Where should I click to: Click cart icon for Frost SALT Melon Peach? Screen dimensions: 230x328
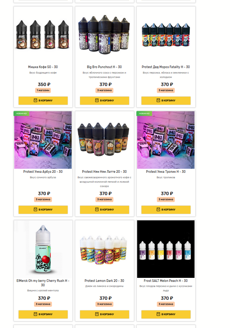158,314
